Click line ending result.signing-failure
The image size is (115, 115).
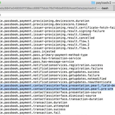(52, 31)
